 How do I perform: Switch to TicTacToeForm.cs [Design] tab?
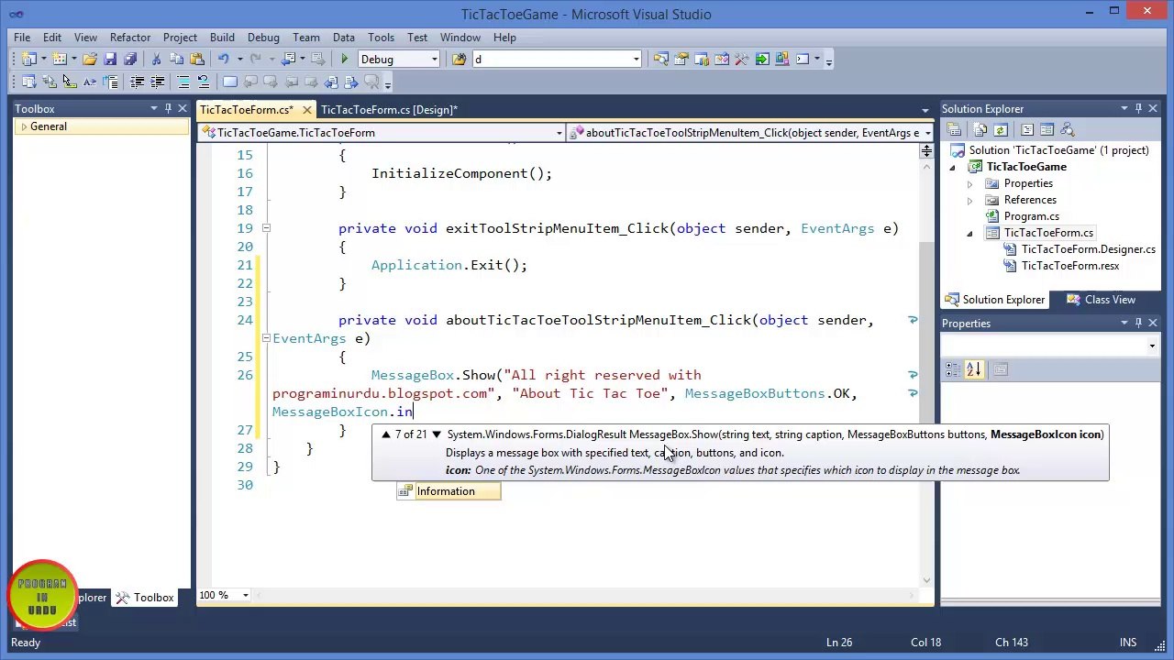tap(389, 110)
